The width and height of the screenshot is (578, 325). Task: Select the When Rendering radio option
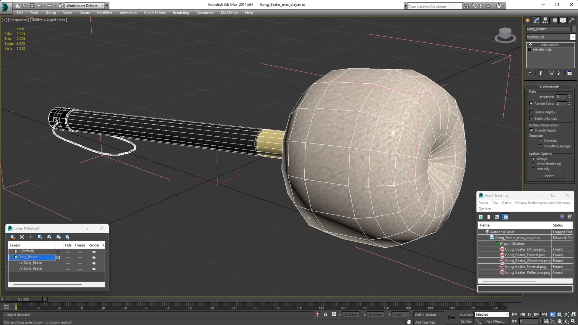(x=533, y=164)
